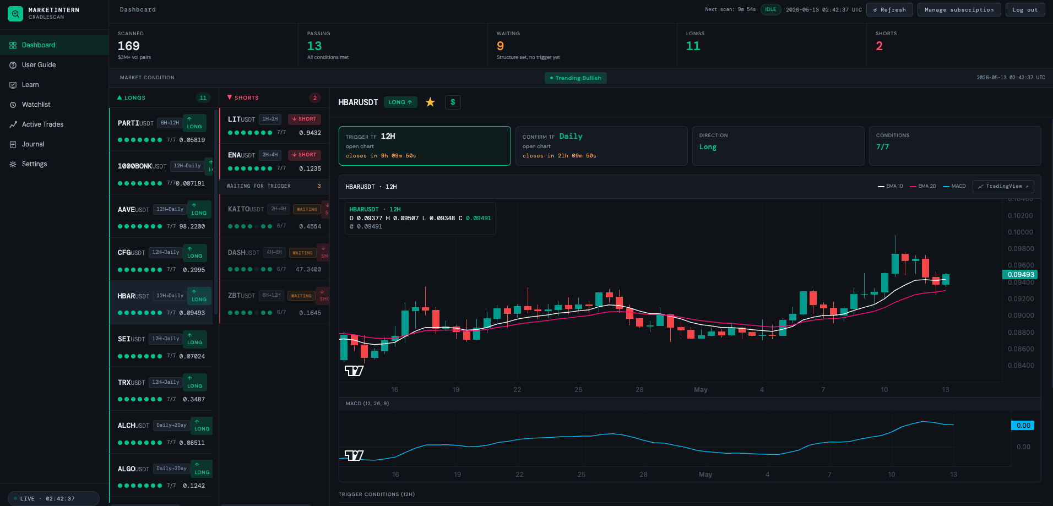Click the Learn icon in sidebar
Image resolution: width=1053 pixels, height=506 pixels.
[x=13, y=85]
